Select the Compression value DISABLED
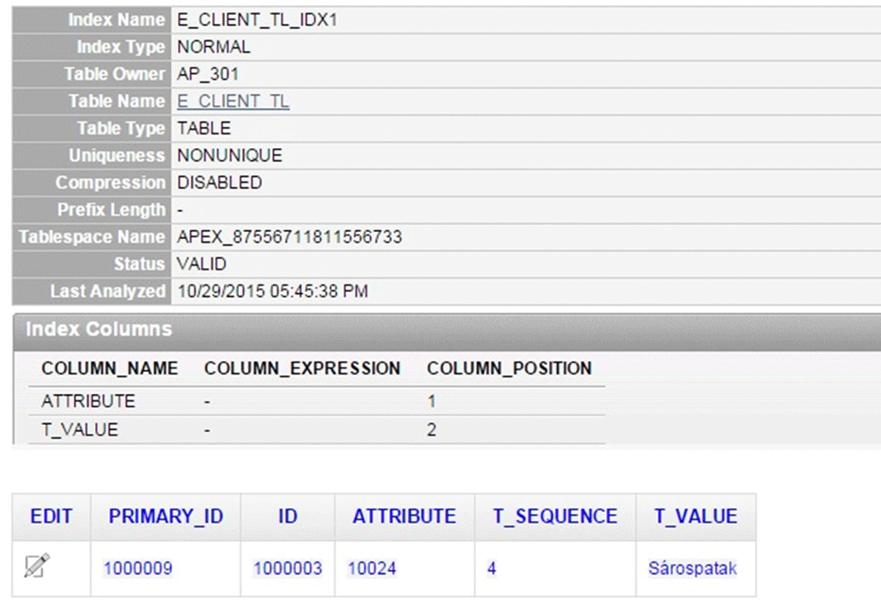 point(219,182)
